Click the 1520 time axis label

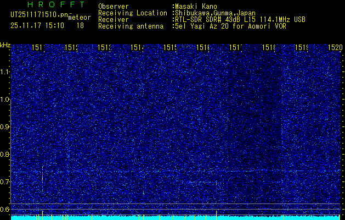[x=335, y=47]
